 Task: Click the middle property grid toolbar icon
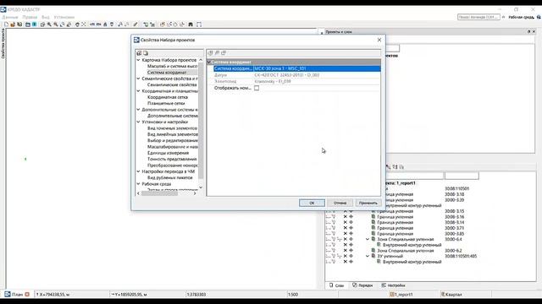click(x=217, y=52)
